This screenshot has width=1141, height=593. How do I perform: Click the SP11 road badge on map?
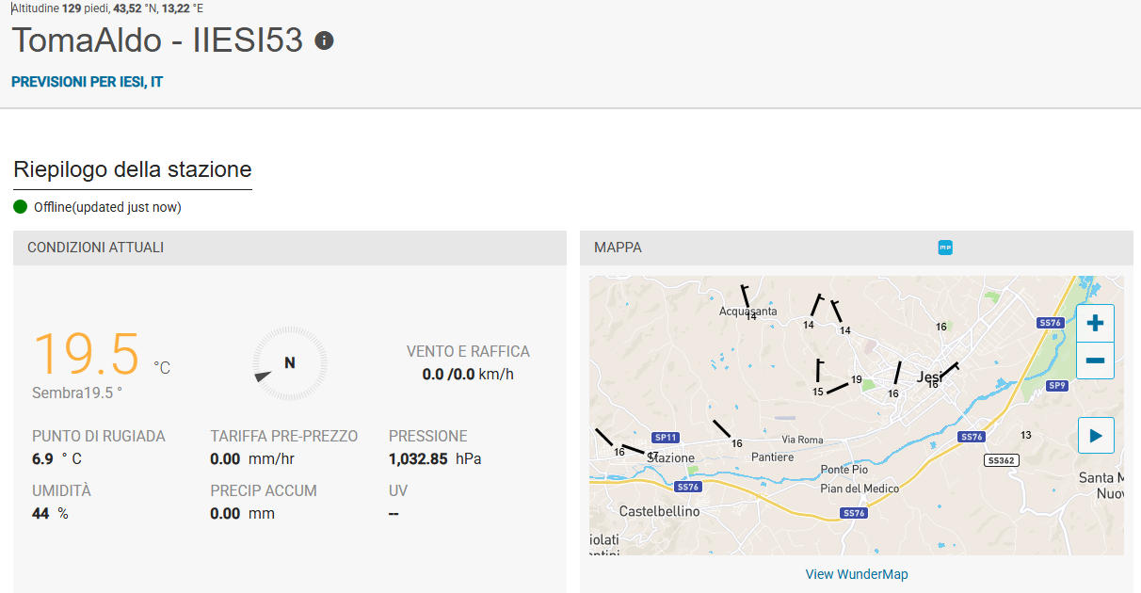pyautogui.click(x=666, y=438)
